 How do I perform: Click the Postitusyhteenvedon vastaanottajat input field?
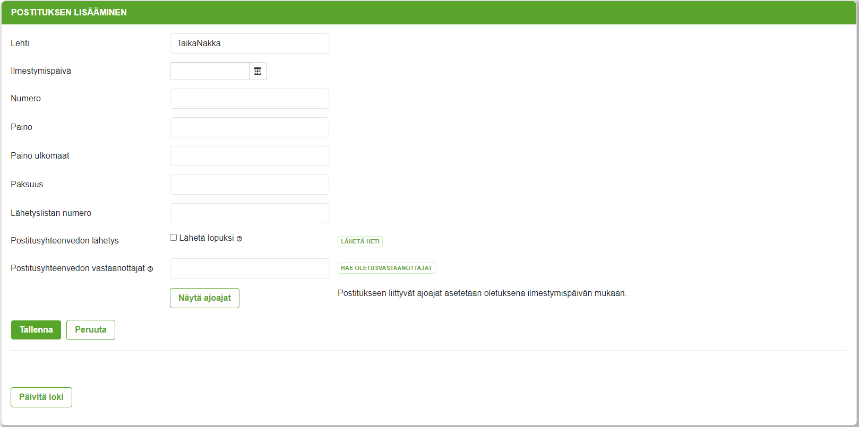coord(250,268)
